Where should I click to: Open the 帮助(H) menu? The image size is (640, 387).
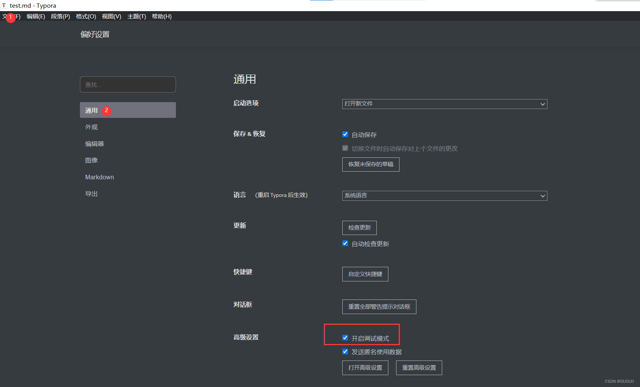click(x=162, y=17)
